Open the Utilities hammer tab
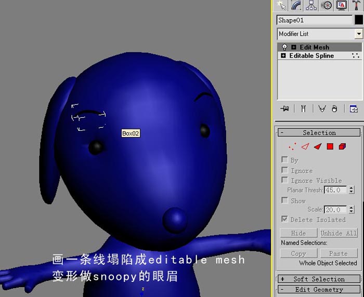The height and width of the screenshot is (297, 364). [x=356, y=5]
